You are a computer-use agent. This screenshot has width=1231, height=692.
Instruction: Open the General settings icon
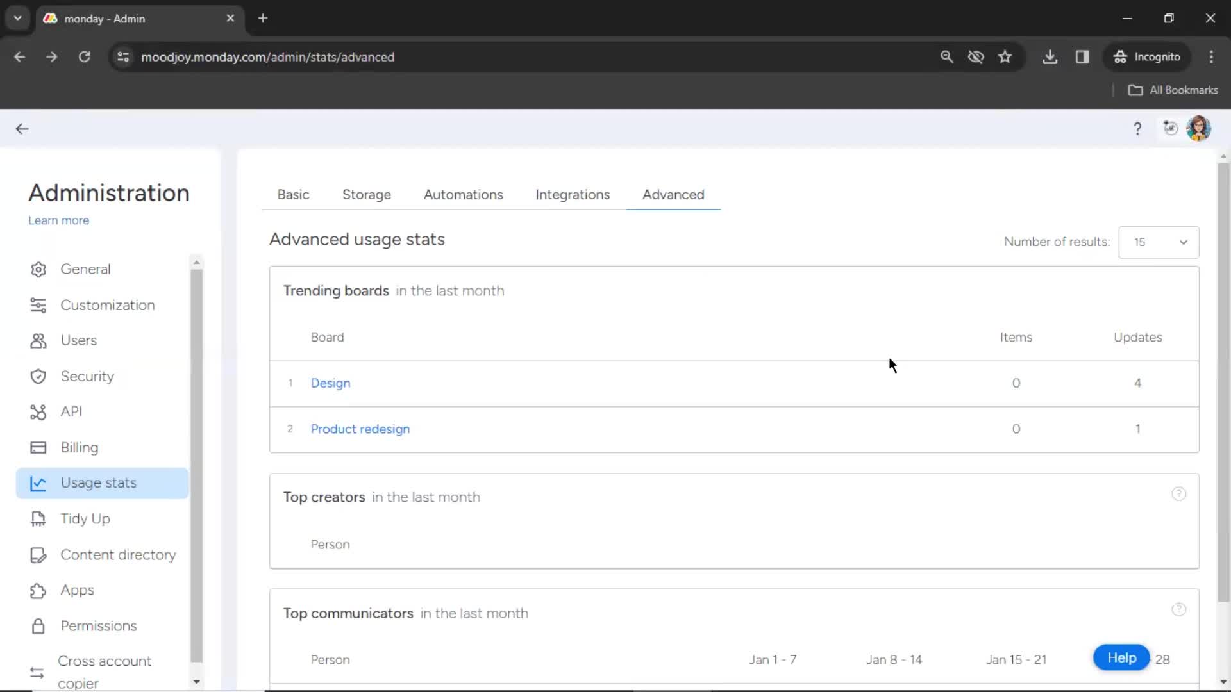click(x=37, y=268)
